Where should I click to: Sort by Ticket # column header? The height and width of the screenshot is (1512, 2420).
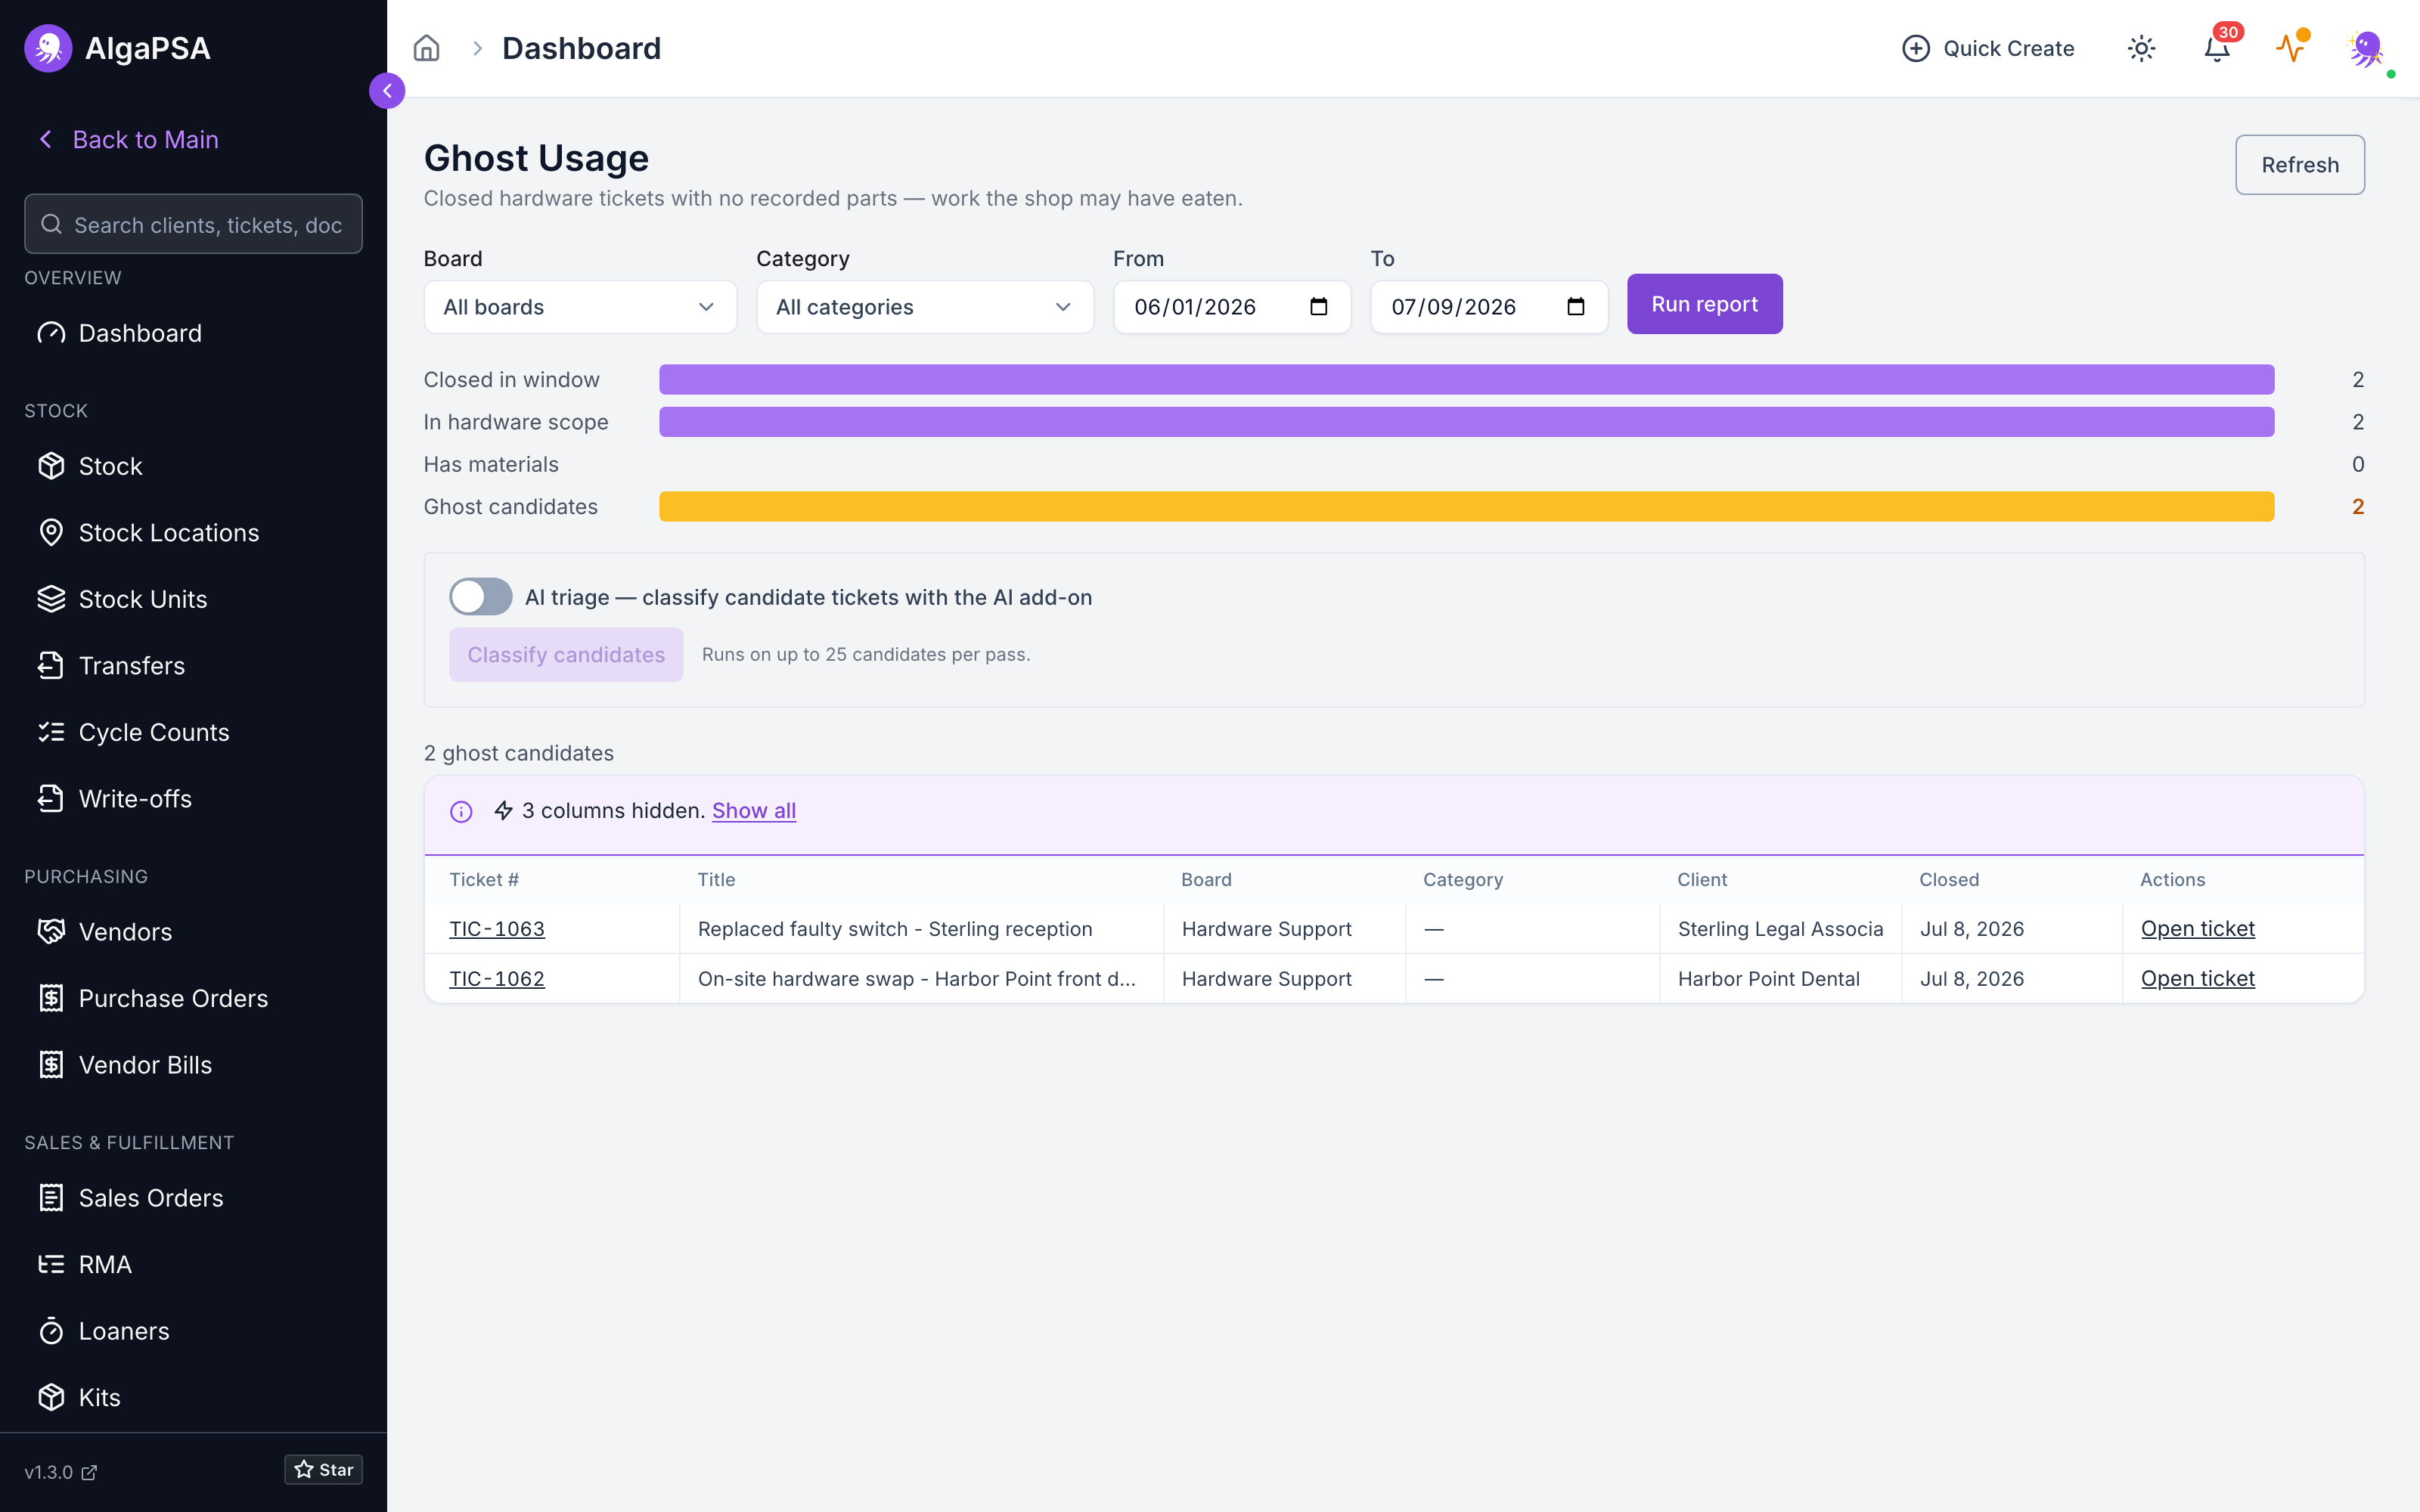484,880
